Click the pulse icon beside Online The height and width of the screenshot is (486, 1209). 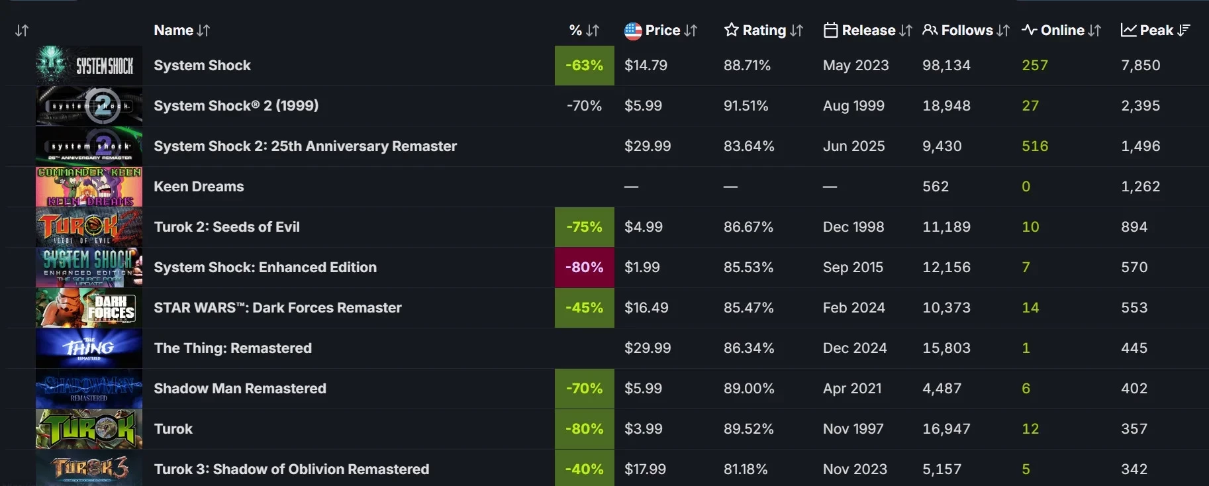[x=1029, y=30]
